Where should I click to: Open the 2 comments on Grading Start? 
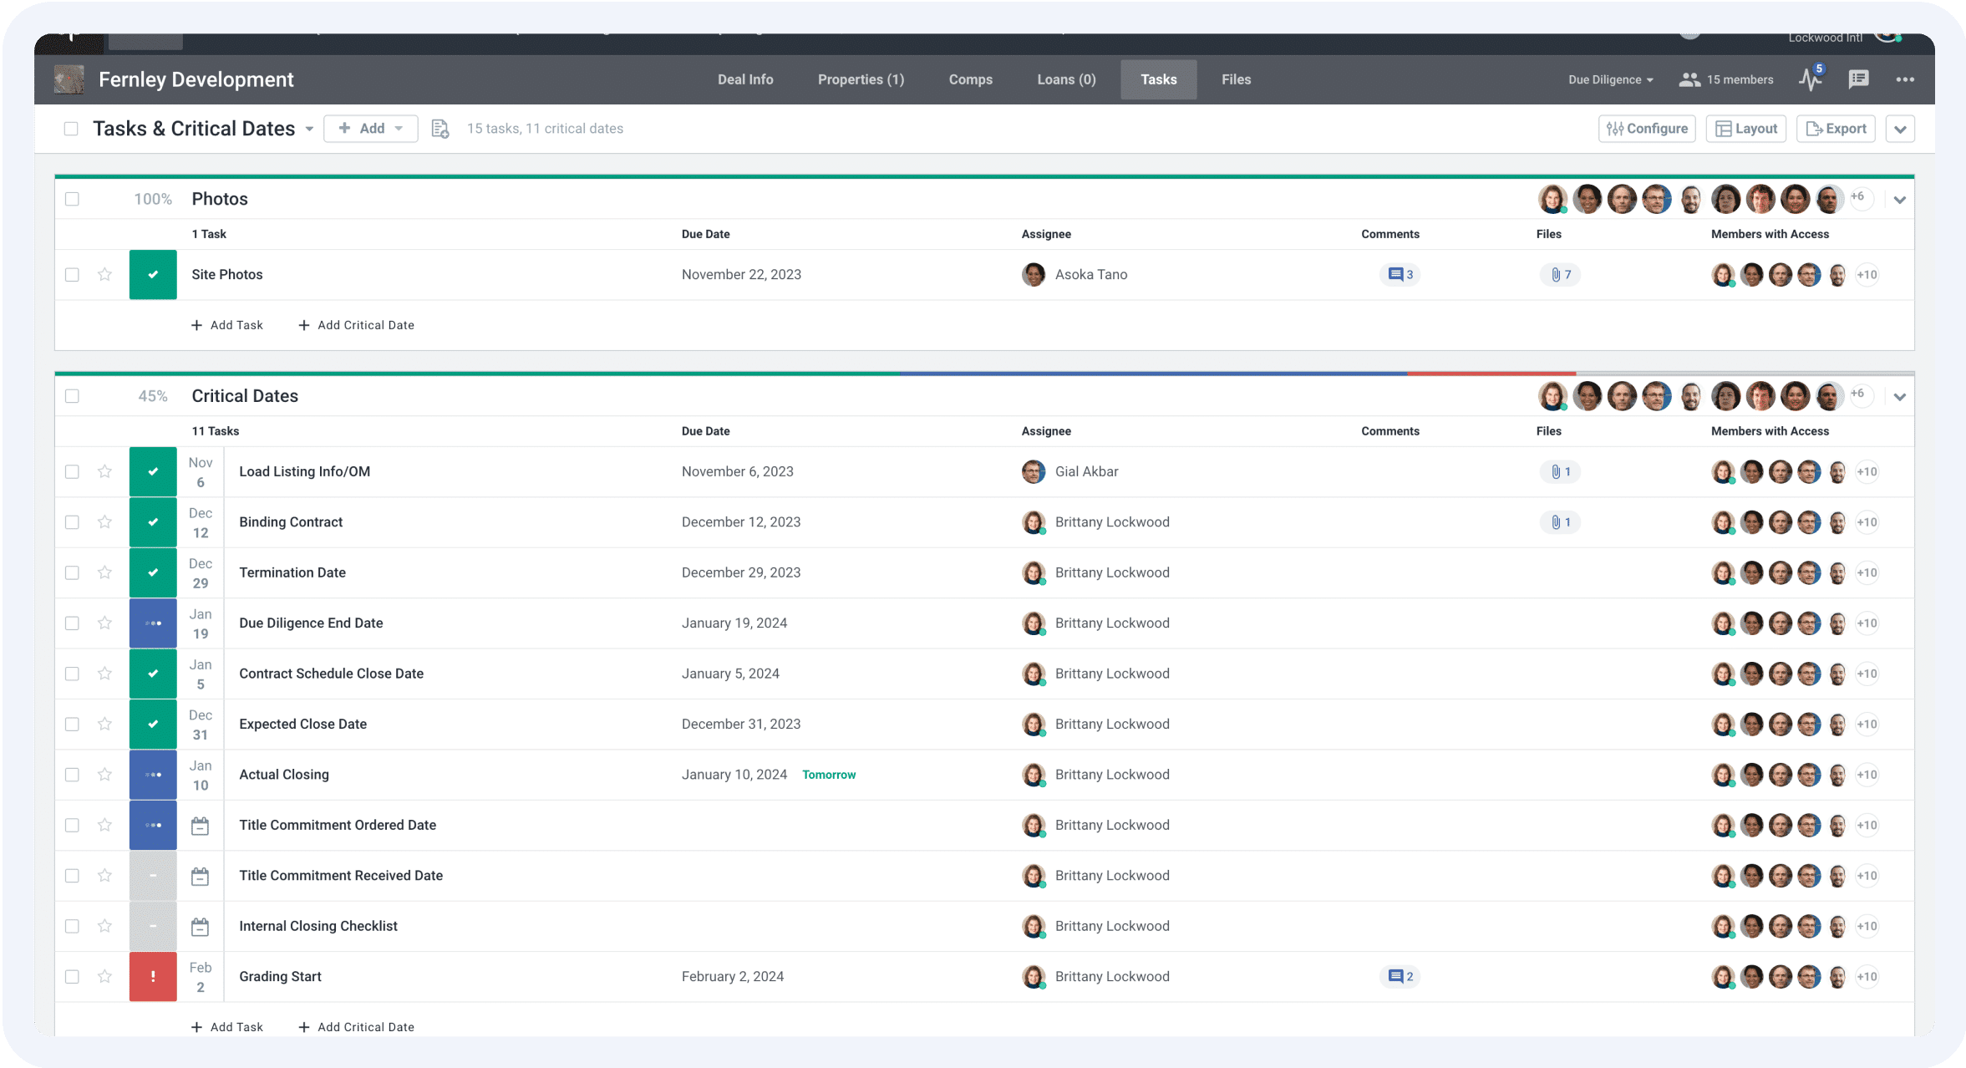1400,976
